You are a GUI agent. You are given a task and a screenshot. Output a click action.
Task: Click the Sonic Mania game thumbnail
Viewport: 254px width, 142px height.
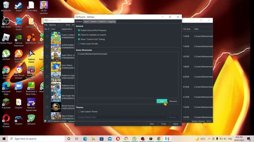[56, 67]
